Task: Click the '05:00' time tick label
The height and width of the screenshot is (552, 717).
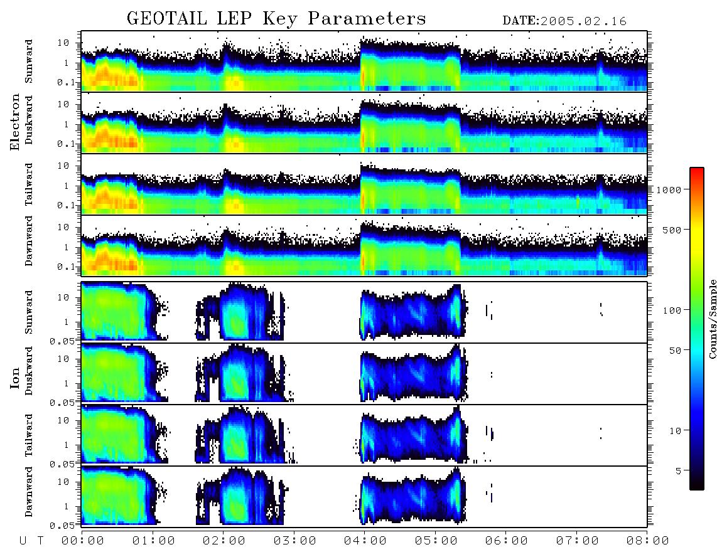Action: pyautogui.click(x=436, y=541)
